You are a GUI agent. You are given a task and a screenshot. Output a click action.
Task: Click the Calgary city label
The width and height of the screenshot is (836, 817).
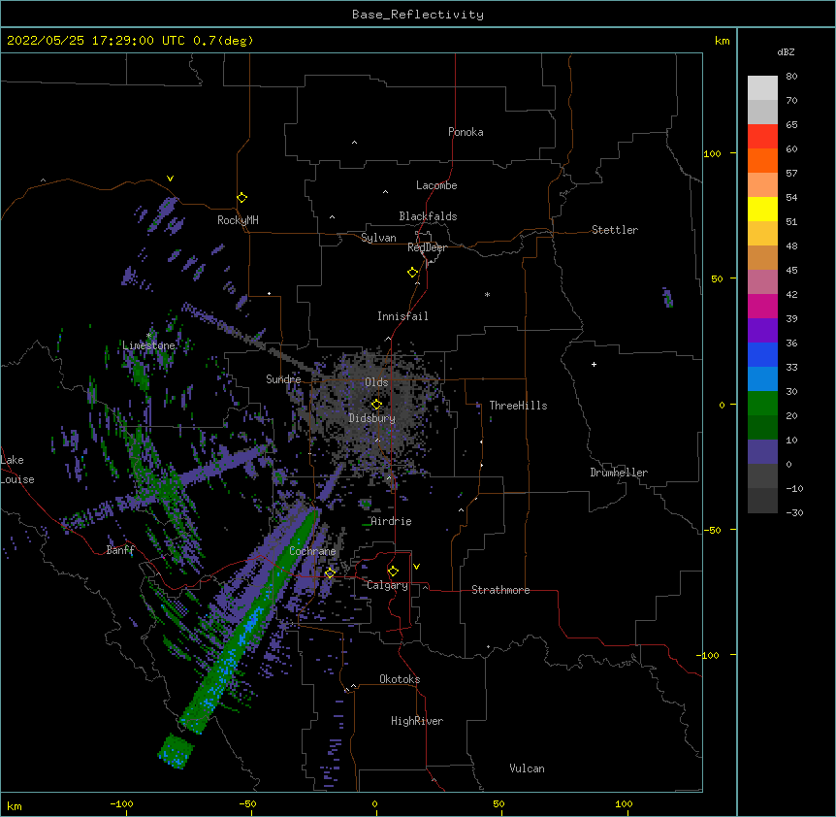pyautogui.click(x=388, y=585)
